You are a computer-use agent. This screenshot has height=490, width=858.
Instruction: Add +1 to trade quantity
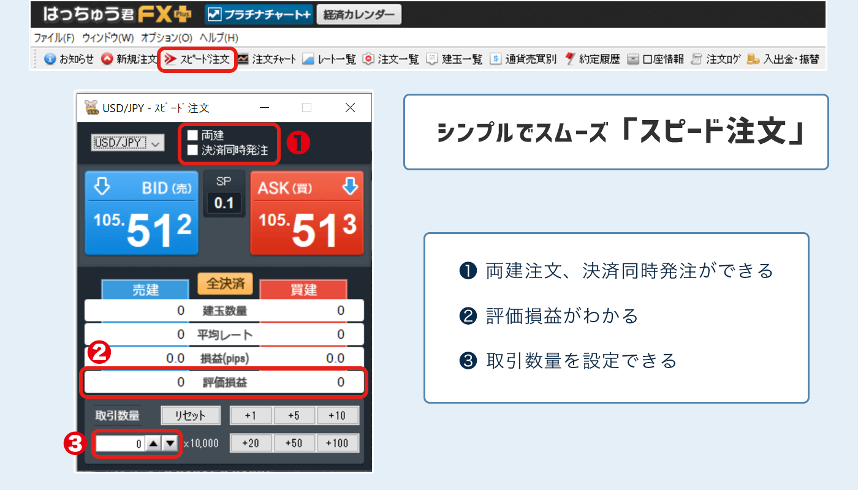click(x=251, y=415)
